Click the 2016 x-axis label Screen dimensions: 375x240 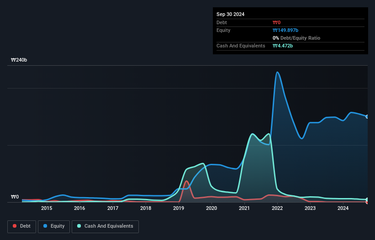(79, 208)
